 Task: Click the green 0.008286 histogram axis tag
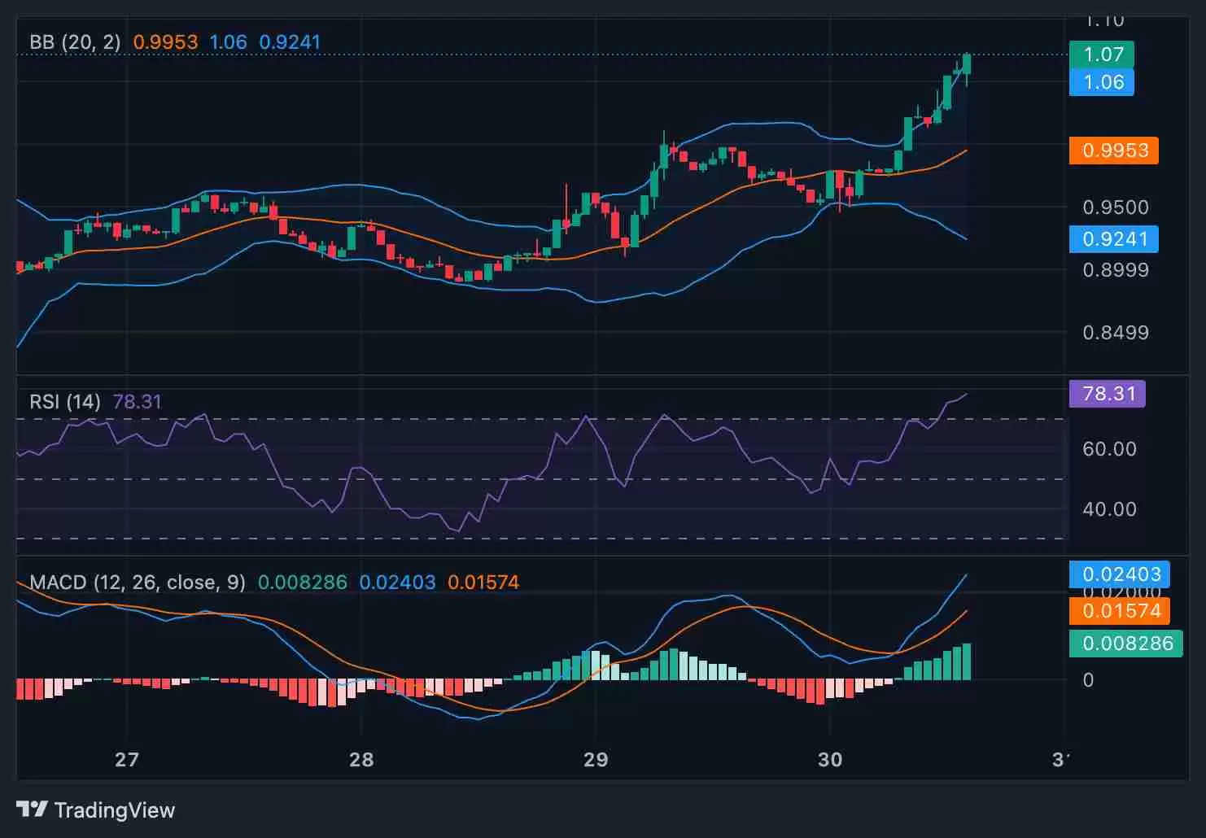tap(1127, 644)
